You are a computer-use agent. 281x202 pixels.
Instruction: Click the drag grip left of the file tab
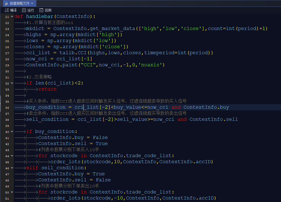click(x=1, y=4)
